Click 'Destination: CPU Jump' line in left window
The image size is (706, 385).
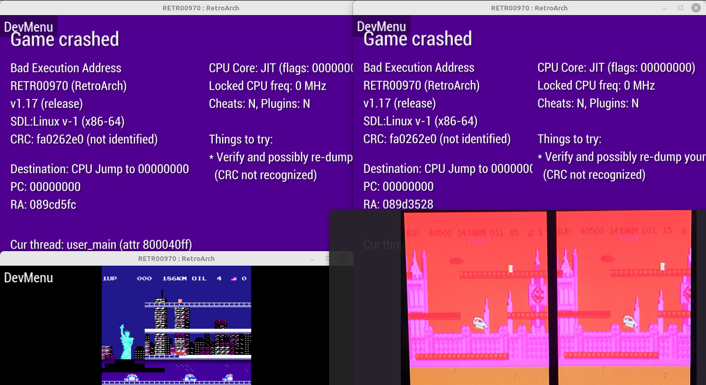click(100, 169)
